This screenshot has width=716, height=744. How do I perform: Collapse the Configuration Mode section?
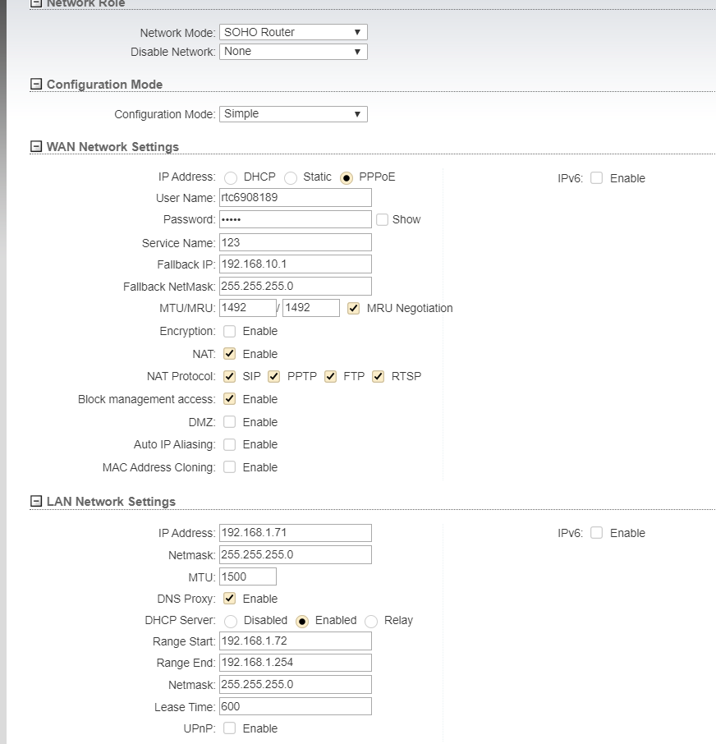click(36, 84)
